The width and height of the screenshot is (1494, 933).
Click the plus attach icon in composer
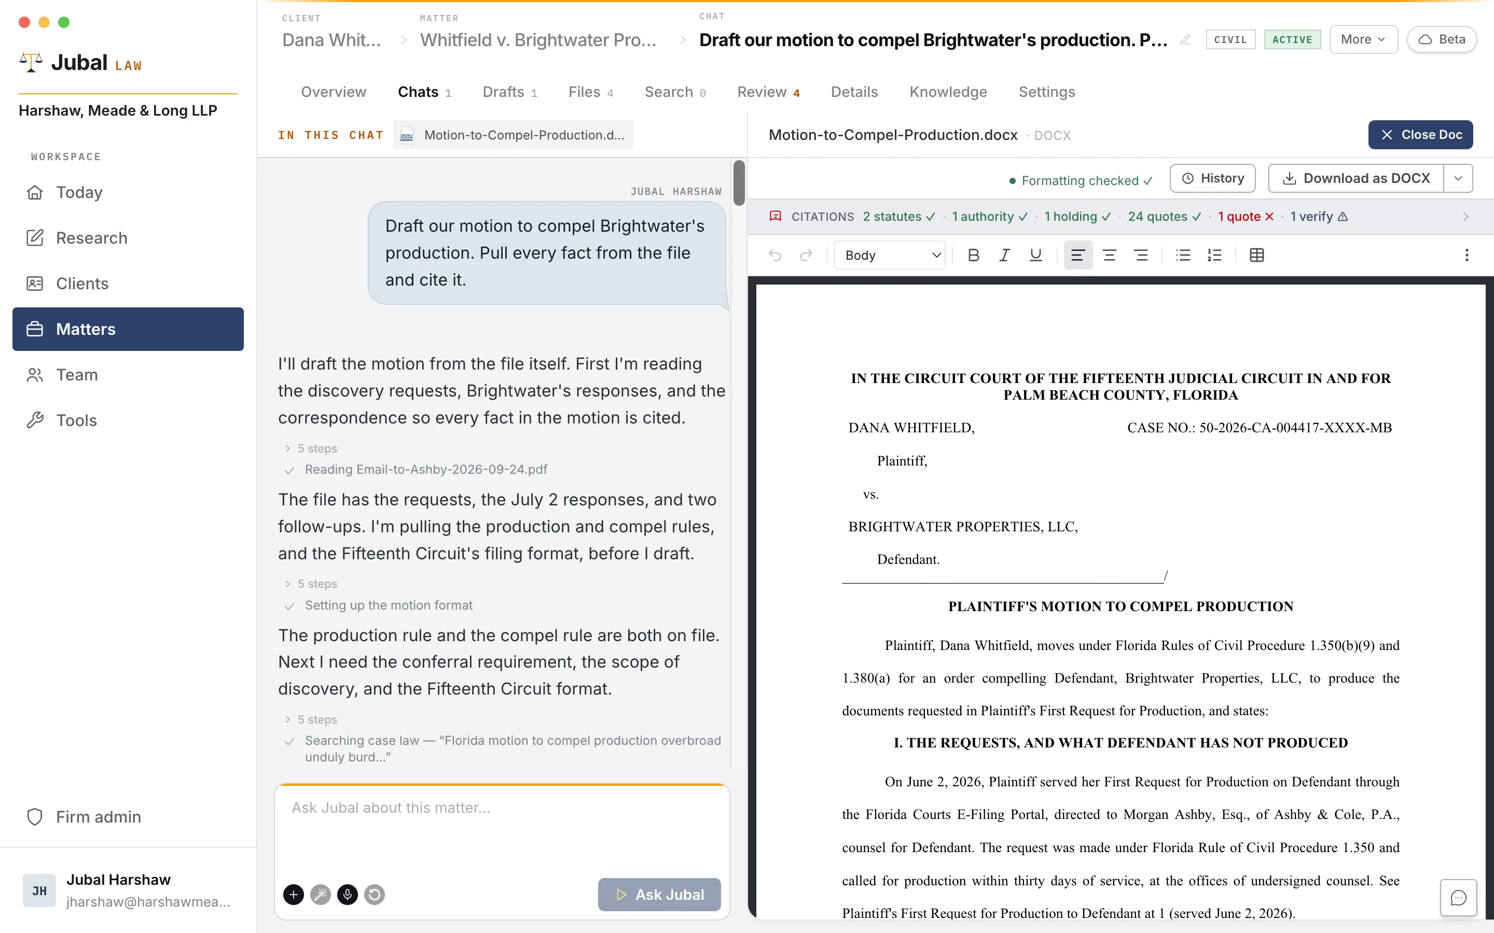pos(293,894)
